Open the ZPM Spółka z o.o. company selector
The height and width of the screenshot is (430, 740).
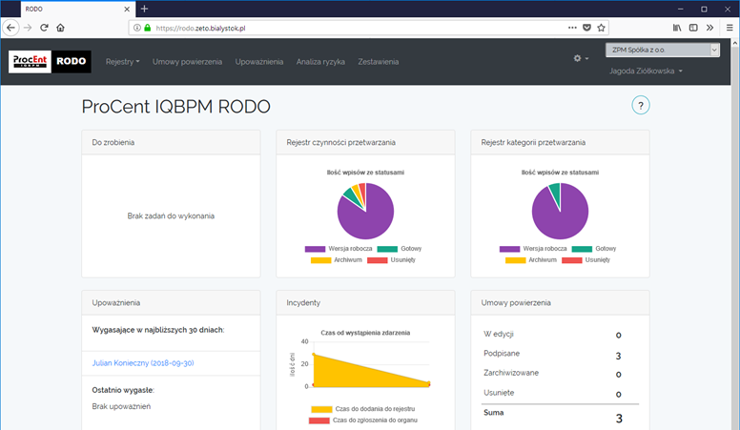click(663, 50)
